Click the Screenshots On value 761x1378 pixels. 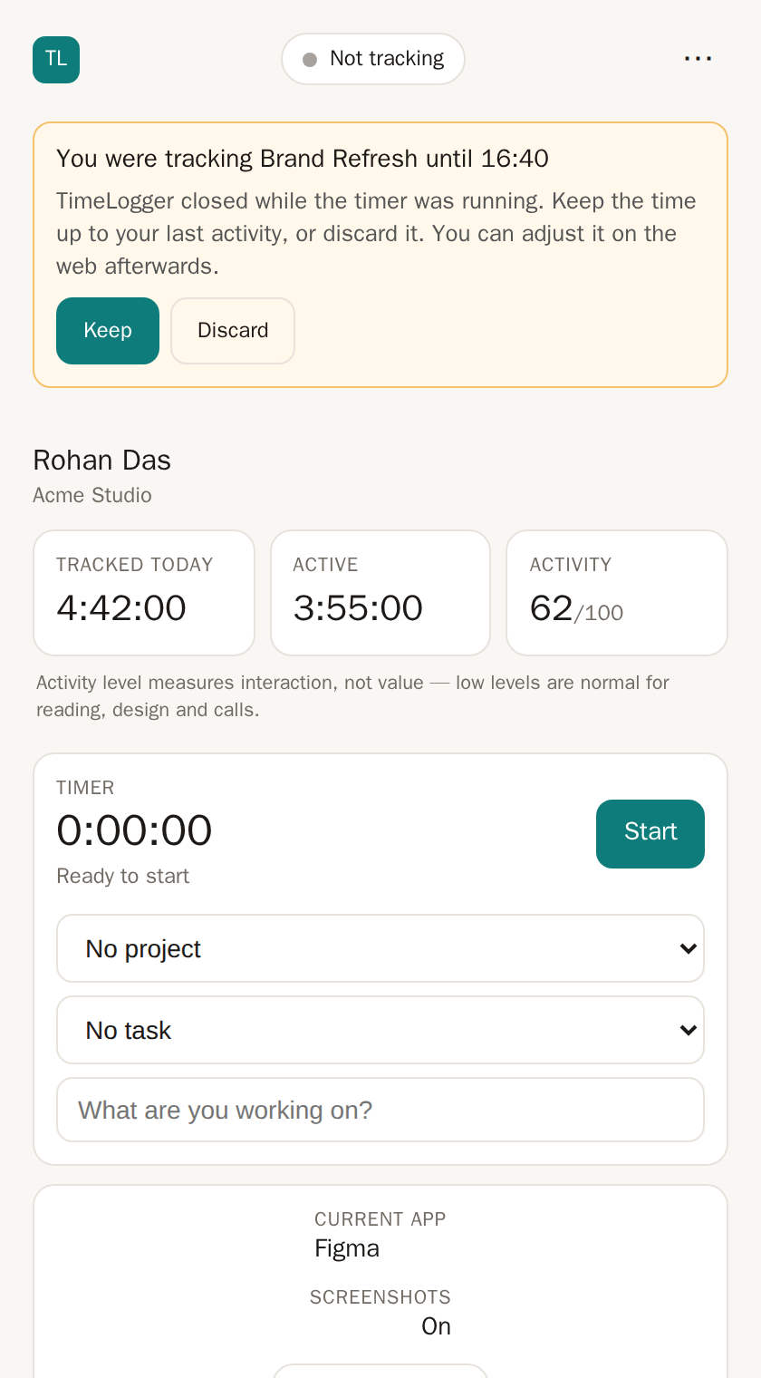(436, 1326)
